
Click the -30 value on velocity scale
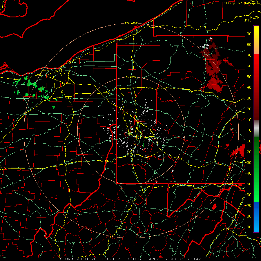pos(248,163)
